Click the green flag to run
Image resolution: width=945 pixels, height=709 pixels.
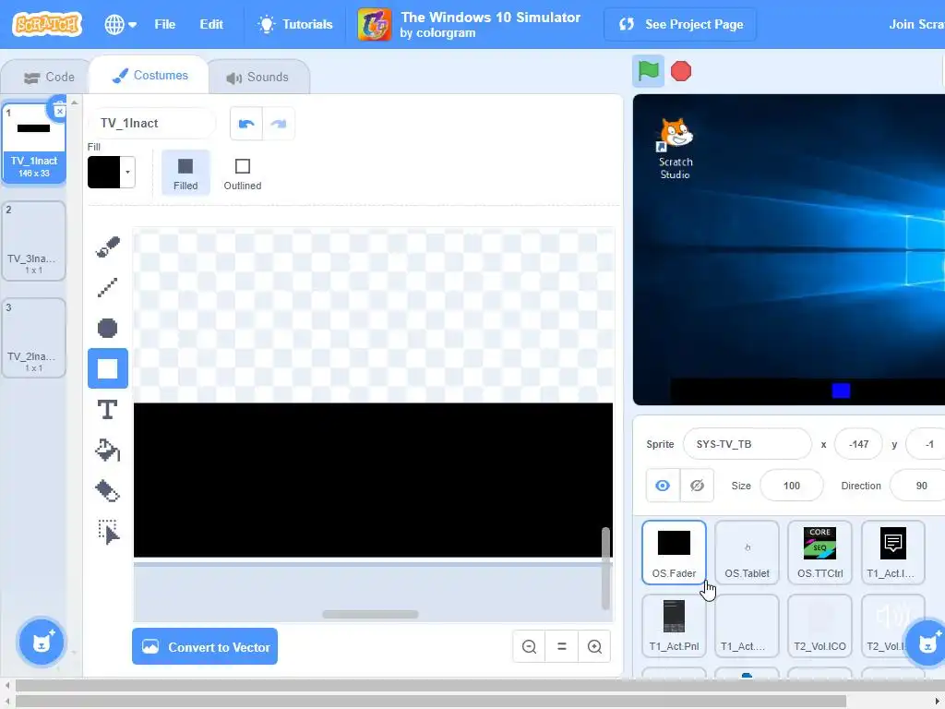tap(648, 71)
